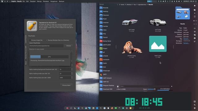The image size is (198, 111).
Task: Go to Home via Dolphin toolbar house icon
Action: tap(195, 6)
